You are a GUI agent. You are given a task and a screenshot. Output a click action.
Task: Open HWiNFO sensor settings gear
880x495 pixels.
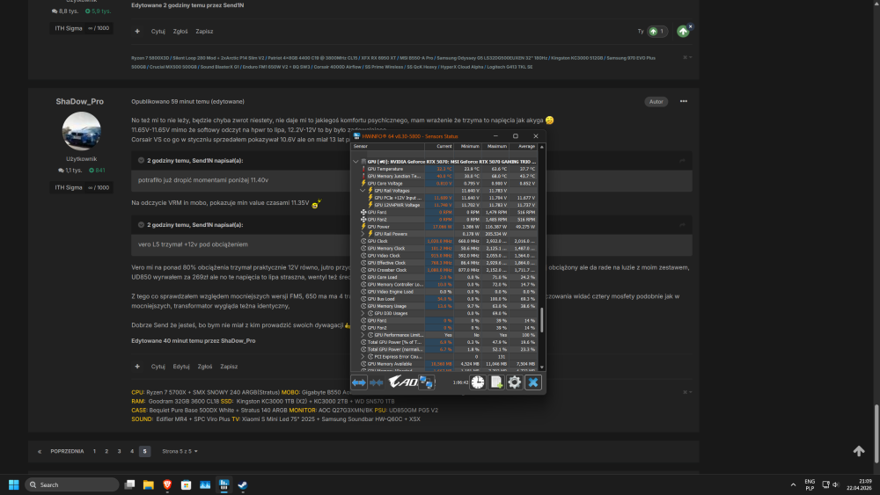[515, 382]
